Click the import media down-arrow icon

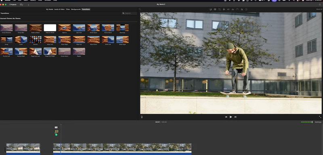(28, 4)
